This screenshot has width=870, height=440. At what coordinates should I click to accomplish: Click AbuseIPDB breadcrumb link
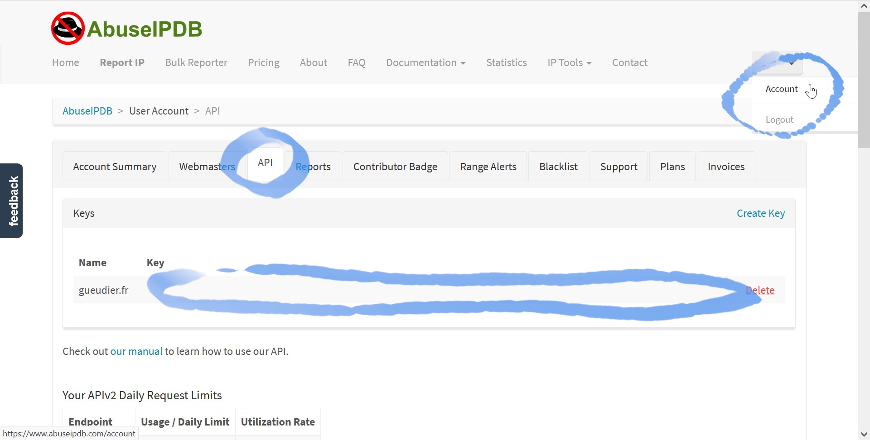[x=87, y=111]
